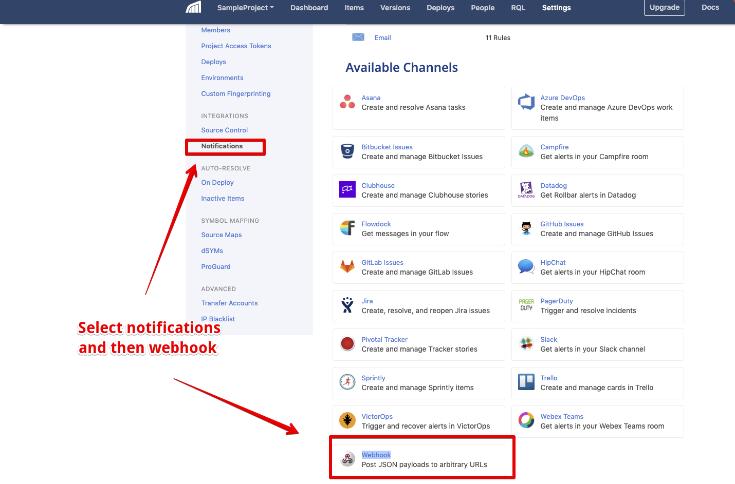Open Custom Fingerprinting settings
Screen dimensions: 735x484
click(x=235, y=94)
